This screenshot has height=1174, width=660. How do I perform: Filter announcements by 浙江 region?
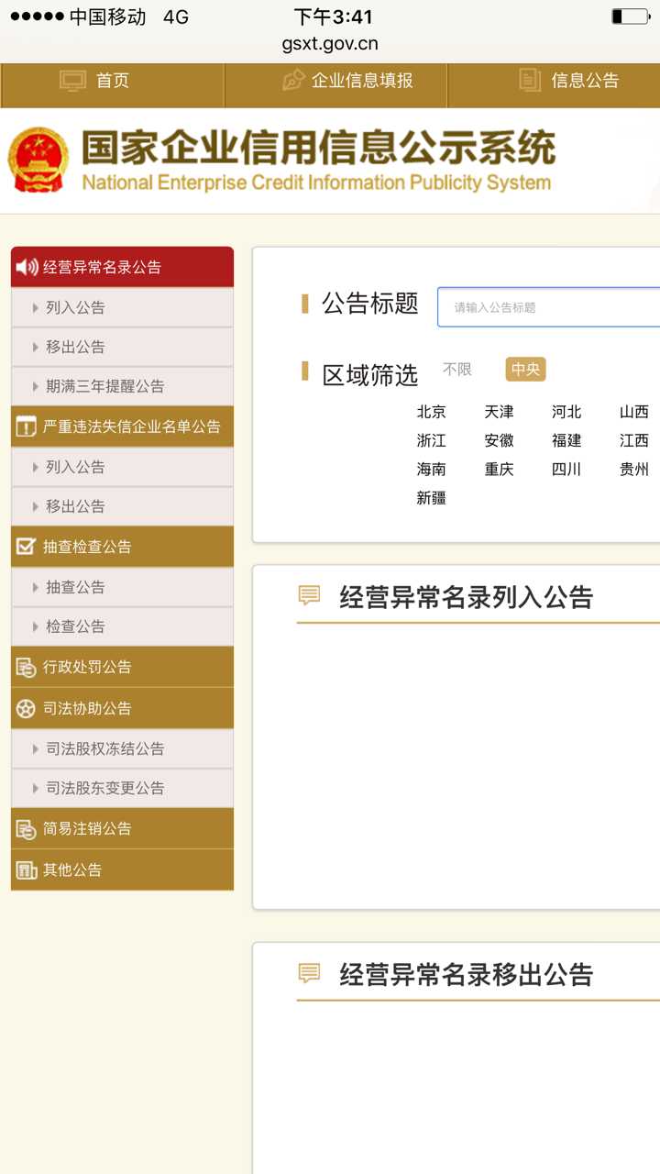click(431, 440)
